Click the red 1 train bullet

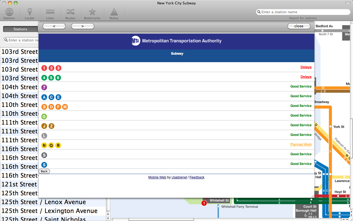44,68
